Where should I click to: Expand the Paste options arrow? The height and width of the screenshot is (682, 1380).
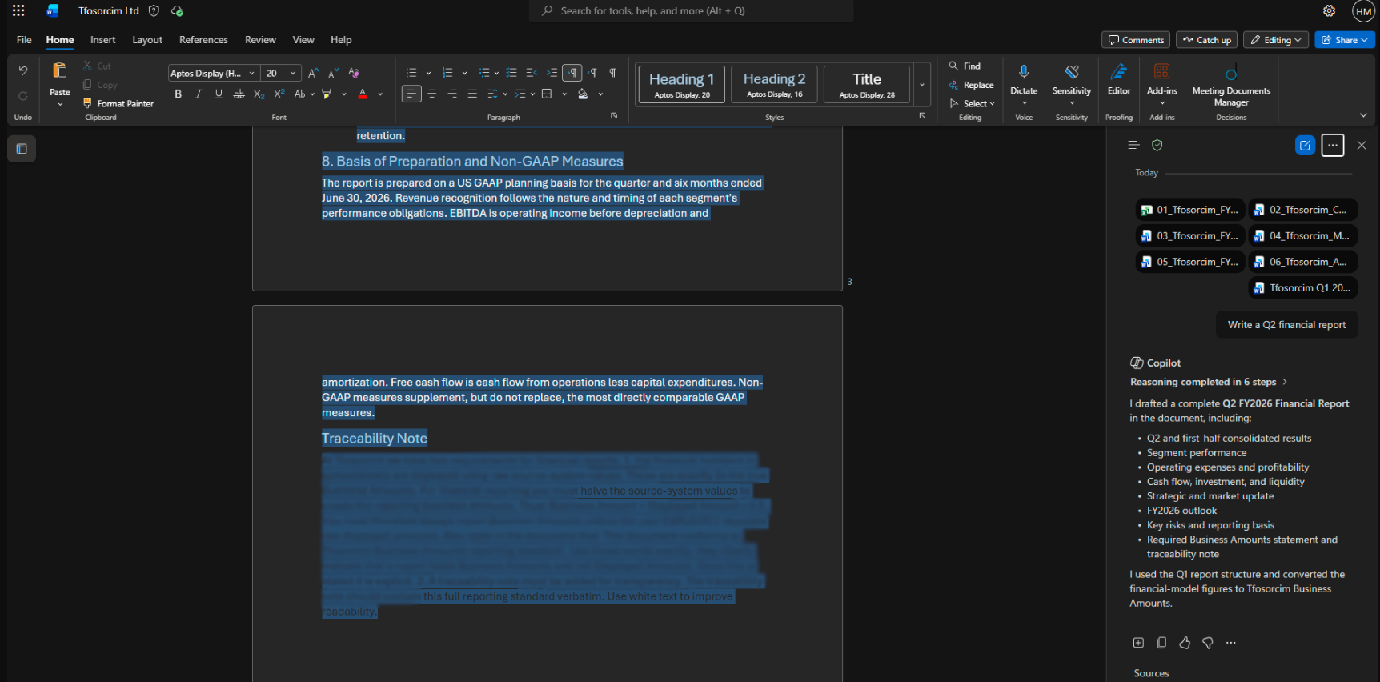pos(60,104)
